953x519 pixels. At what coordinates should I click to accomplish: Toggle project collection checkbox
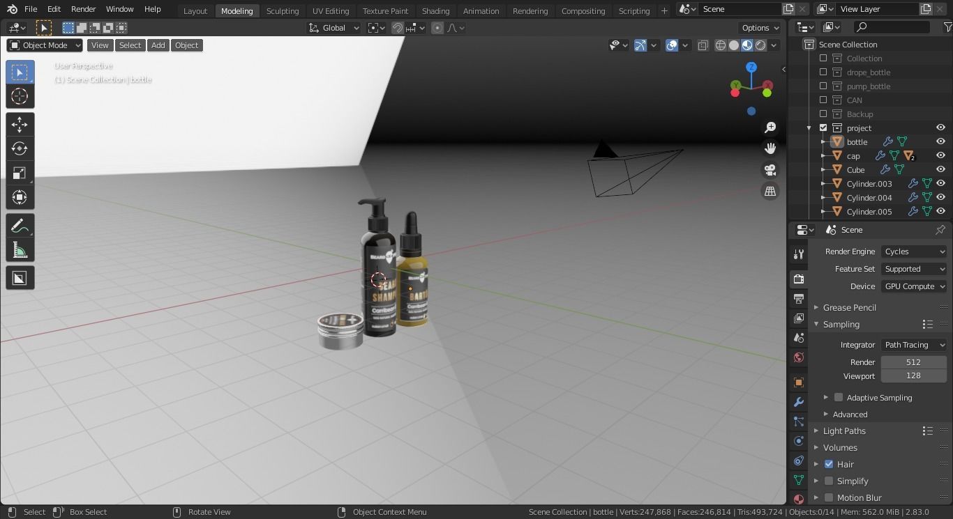[x=823, y=127]
